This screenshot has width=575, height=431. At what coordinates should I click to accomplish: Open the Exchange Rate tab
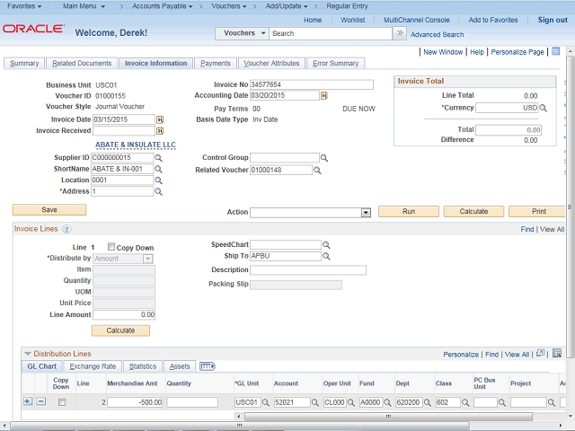93,366
